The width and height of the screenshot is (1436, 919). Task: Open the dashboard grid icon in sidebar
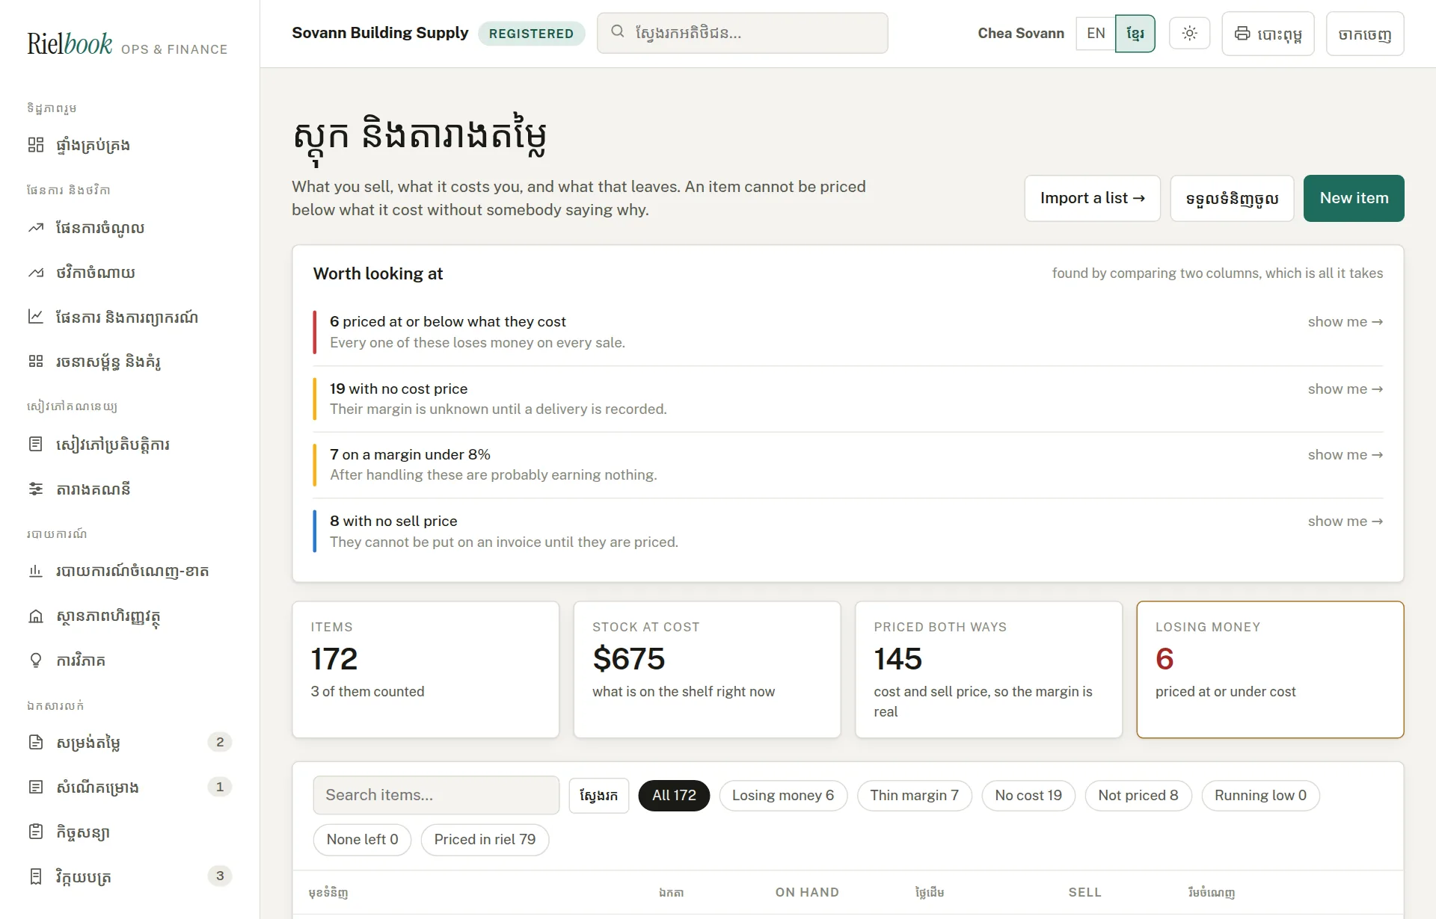(x=36, y=145)
